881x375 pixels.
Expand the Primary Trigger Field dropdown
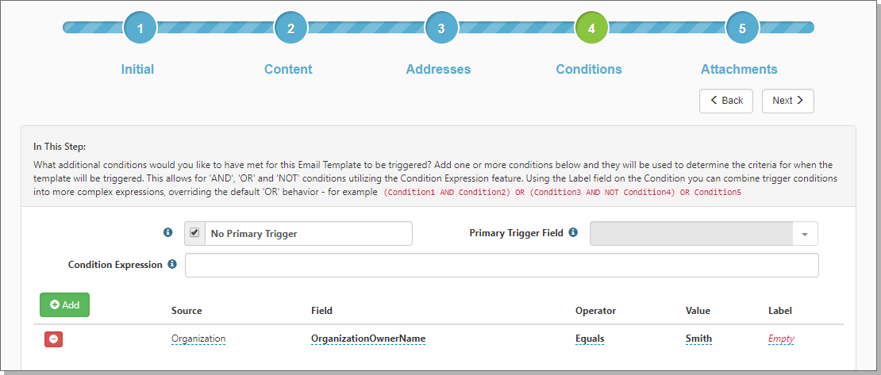click(703, 234)
